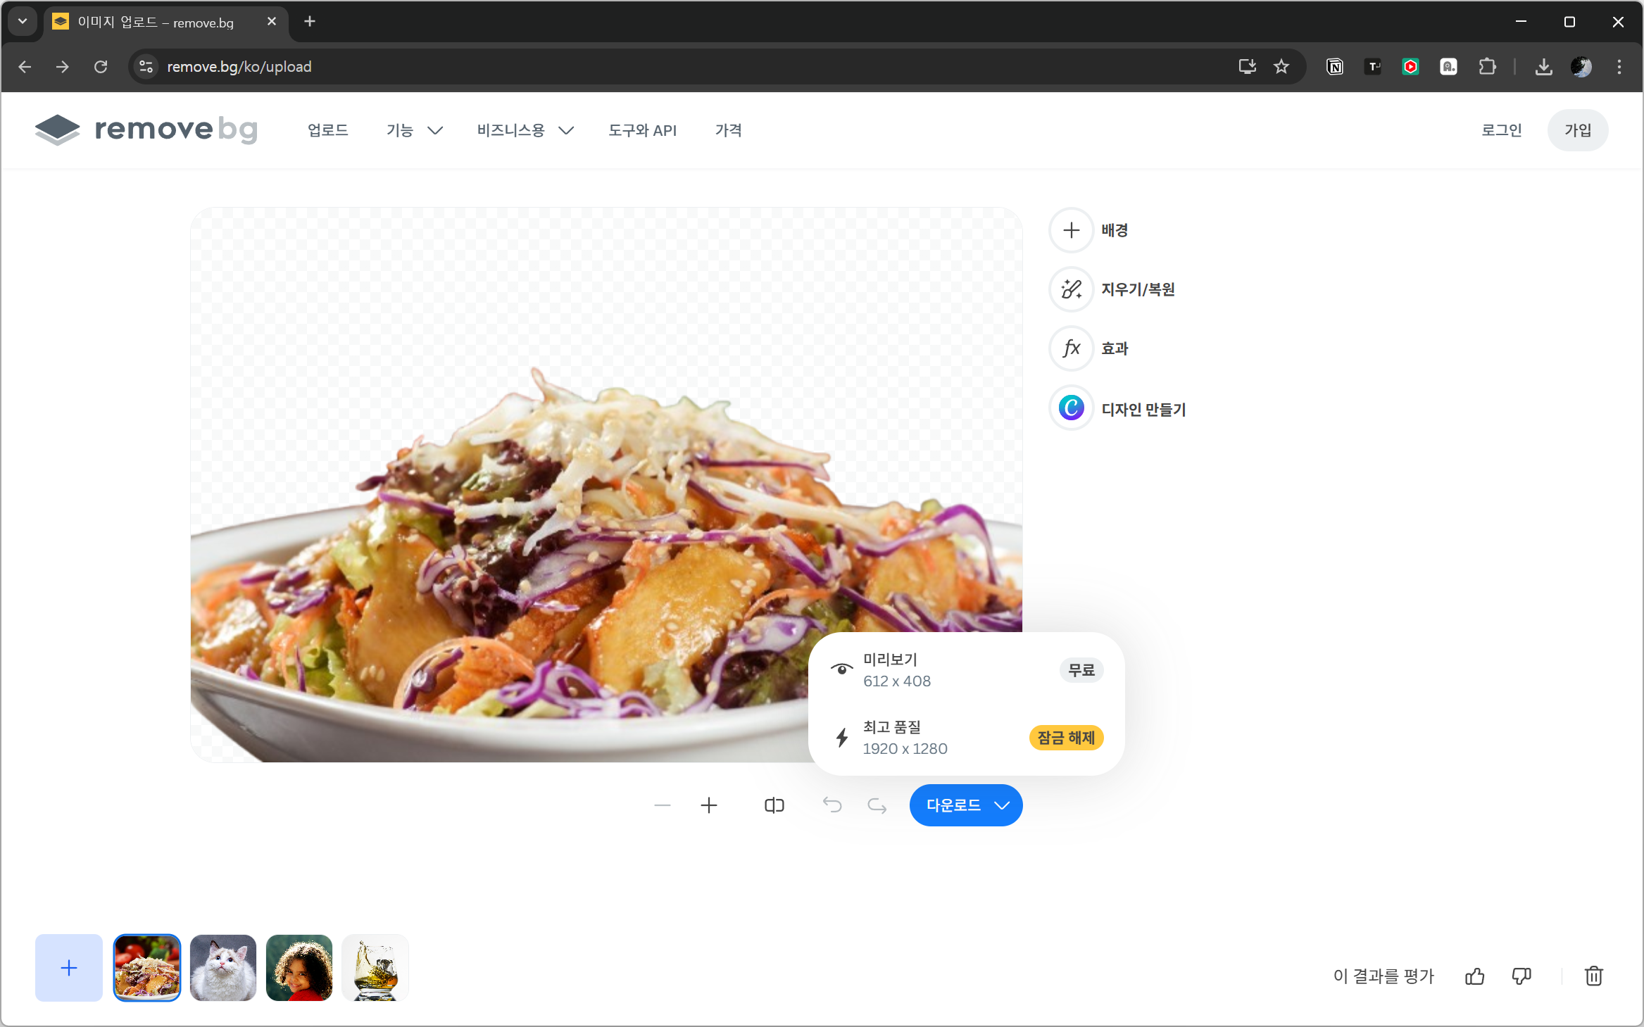Zoom in with the plus icon
The width and height of the screenshot is (1644, 1027).
709,805
